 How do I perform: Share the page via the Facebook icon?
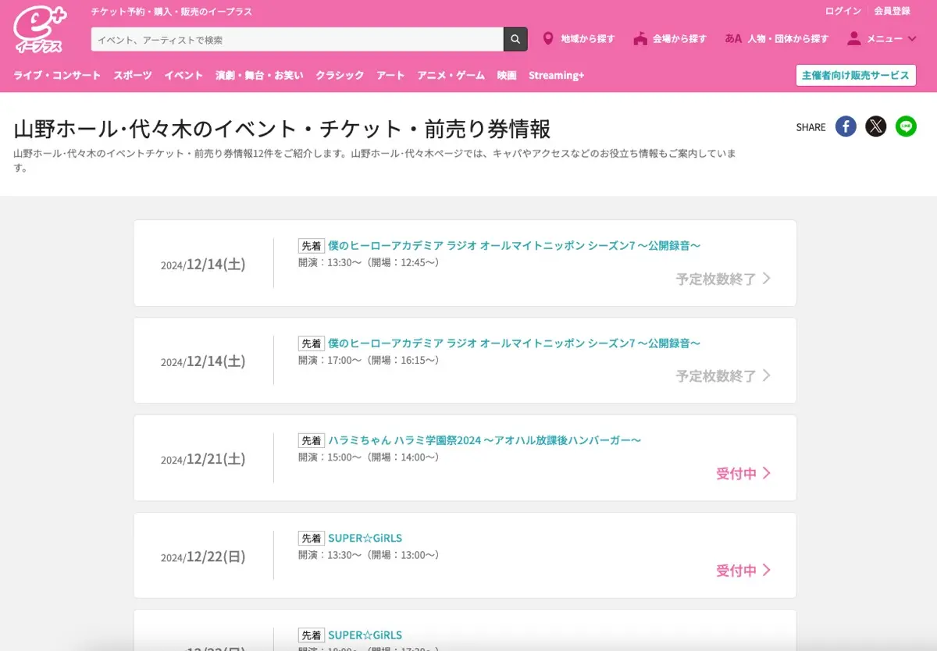coord(846,126)
